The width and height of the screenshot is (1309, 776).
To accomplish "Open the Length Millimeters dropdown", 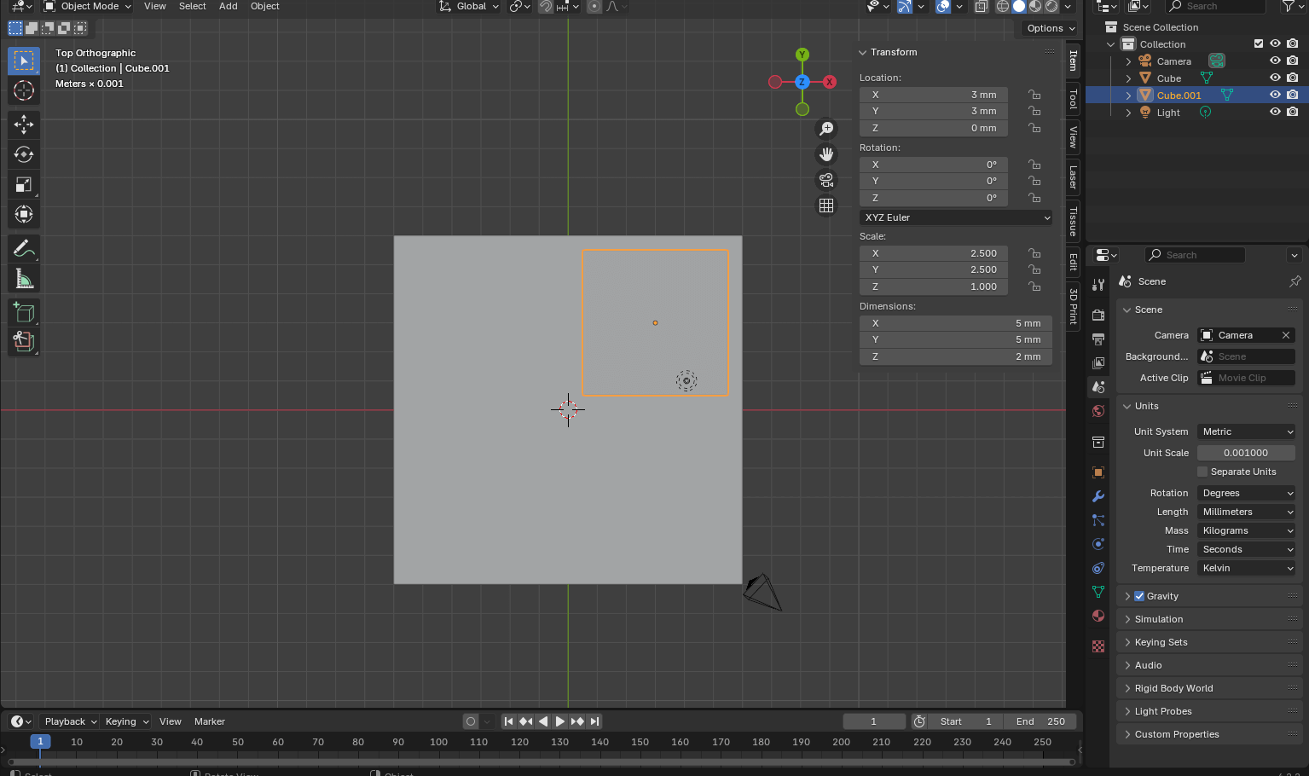I will coord(1247,512).
